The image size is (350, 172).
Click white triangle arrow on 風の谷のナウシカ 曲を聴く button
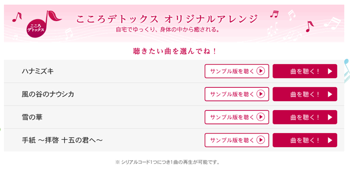[330, 94]
